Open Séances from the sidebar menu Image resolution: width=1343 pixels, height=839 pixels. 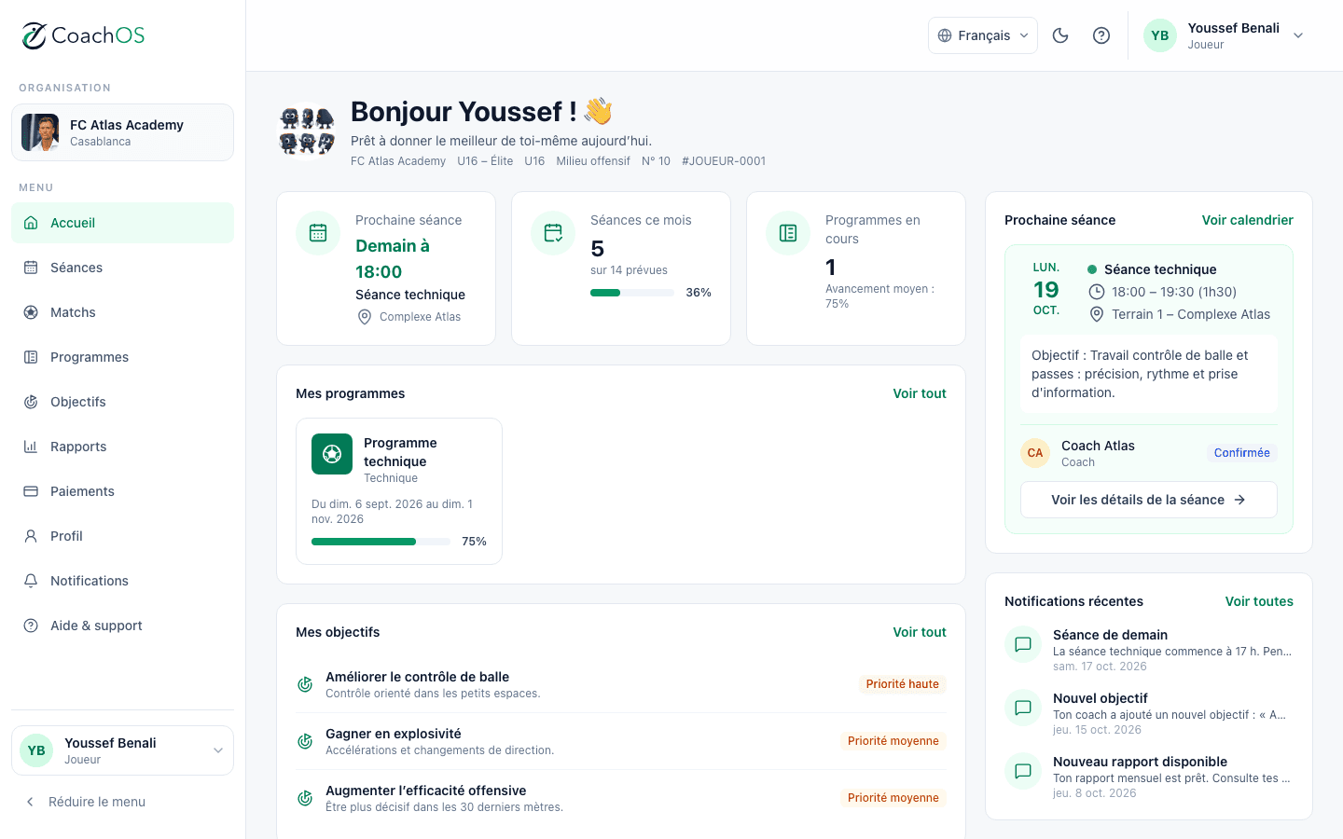[122, 268]
